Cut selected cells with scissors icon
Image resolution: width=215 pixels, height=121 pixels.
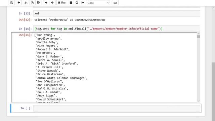pos(26,3)
